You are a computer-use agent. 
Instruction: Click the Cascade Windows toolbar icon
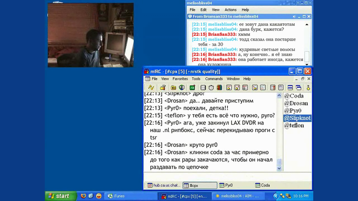(299, 87)
